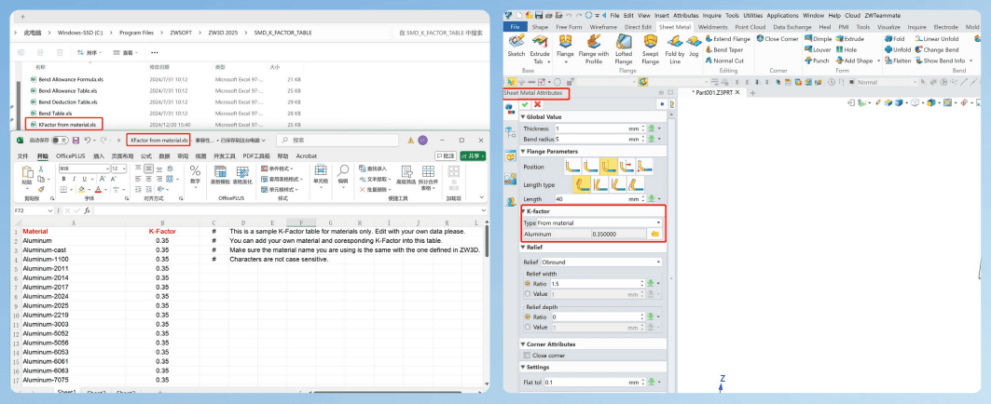Click the Comments button in Excel

click(447, 155)
